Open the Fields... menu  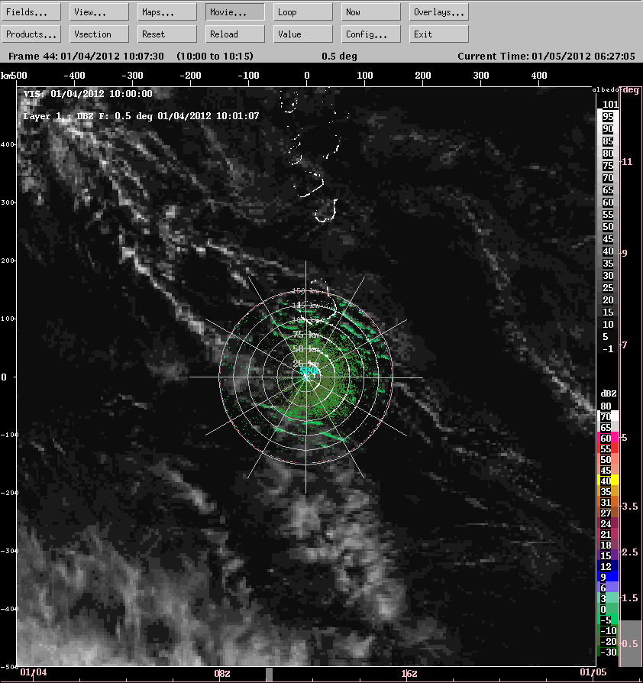(x=31, y=12)
